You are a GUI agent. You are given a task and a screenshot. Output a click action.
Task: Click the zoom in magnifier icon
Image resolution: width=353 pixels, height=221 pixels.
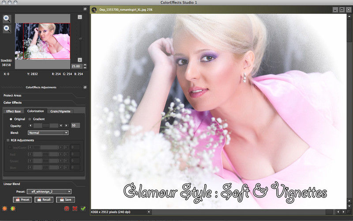pyautogui.click(x=7, y=19)
